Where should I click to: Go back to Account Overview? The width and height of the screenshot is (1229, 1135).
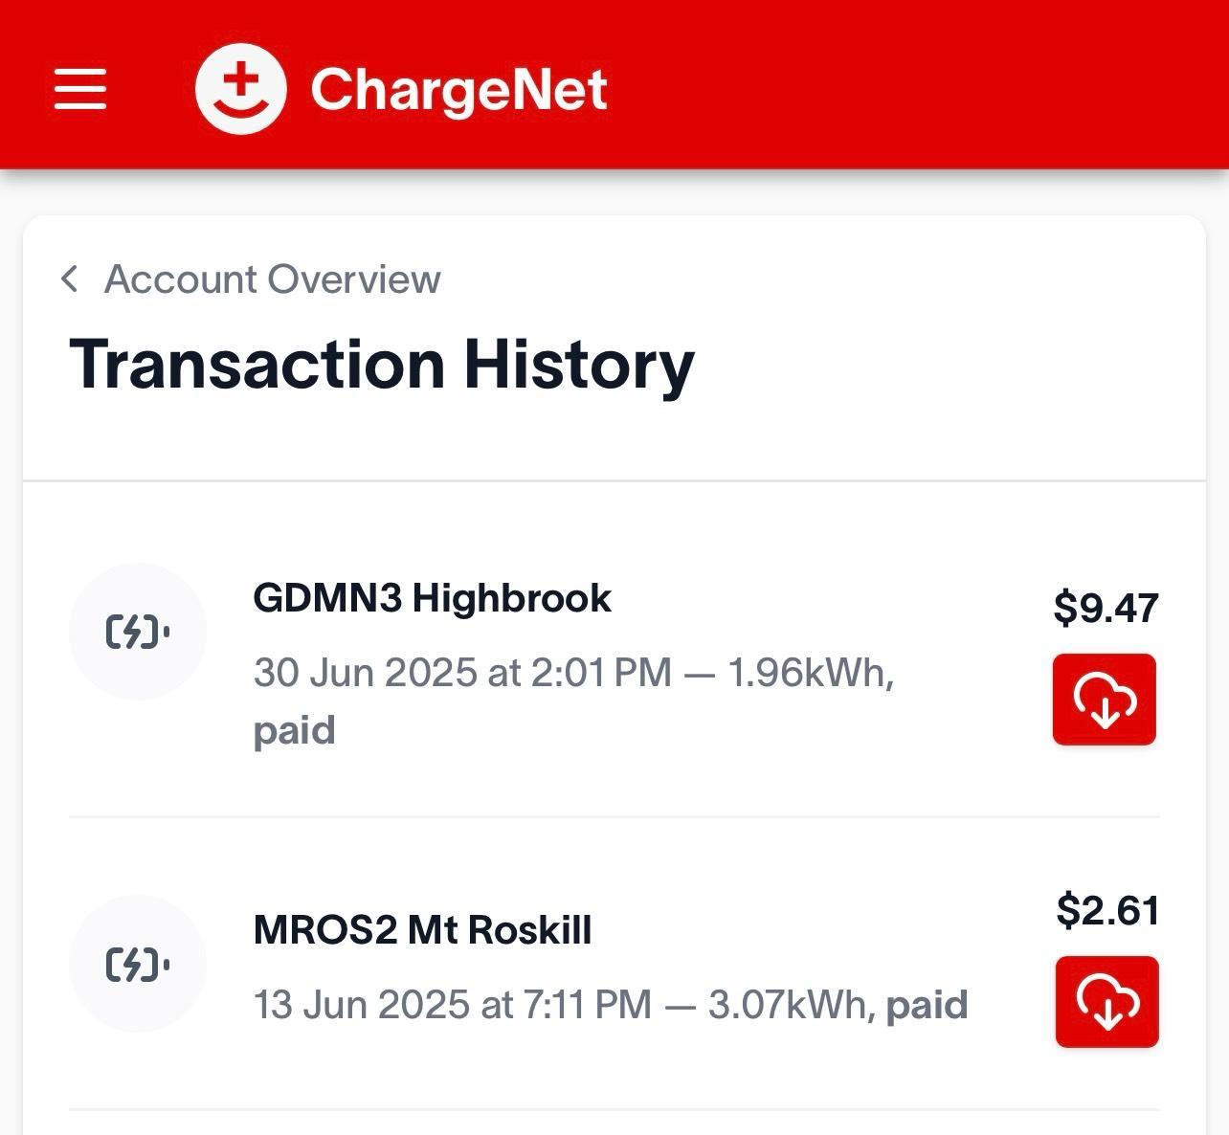(272, 279)
